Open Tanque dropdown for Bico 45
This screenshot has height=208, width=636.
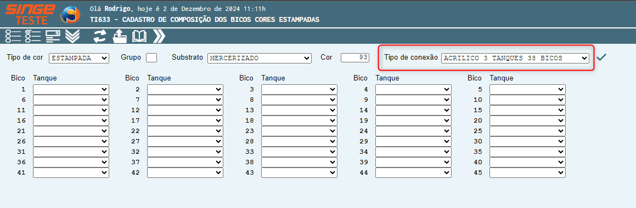[x=528, y=173]
